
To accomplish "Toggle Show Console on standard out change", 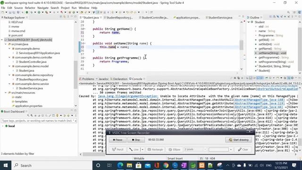I will point(258,78).
